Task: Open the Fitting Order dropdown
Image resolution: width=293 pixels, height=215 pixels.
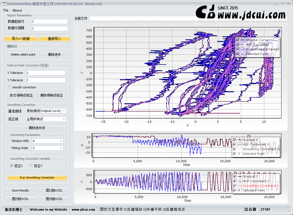Action: (x=48, y=148)
